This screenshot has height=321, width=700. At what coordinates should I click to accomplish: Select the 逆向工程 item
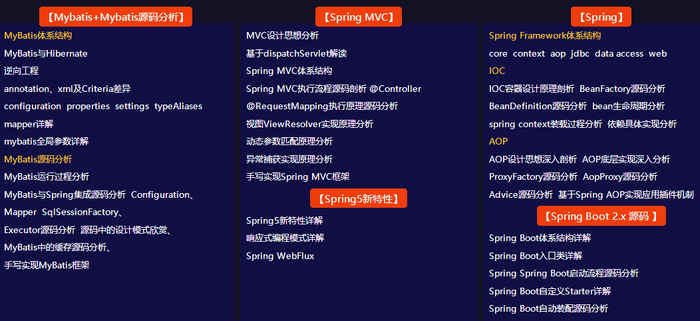tap(21, 71)
